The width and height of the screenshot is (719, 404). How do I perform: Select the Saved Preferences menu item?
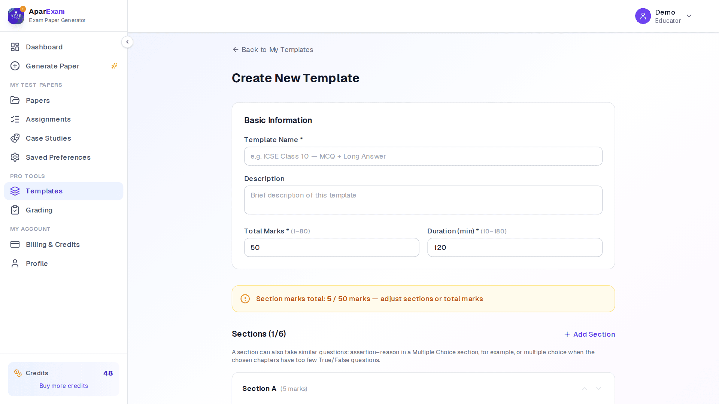[x=64, y=157]
